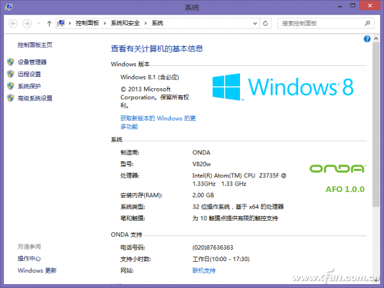Select 控制面板 in the breadcrumb

[87, 23]
